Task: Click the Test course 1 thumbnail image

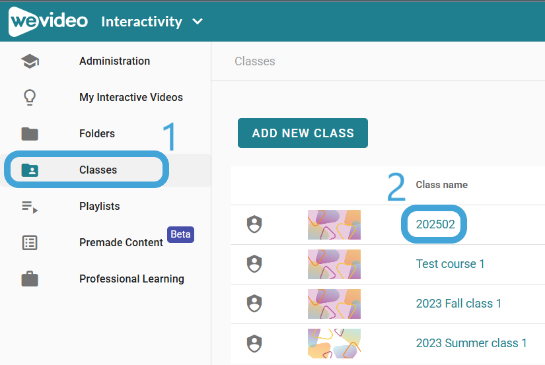Action: [334, 264]
